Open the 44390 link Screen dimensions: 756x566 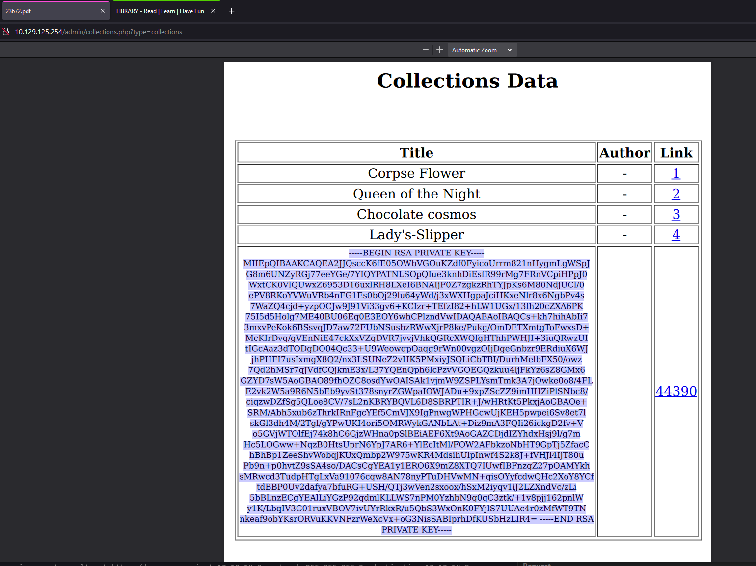pyautogui.click(x=676, y=391)
